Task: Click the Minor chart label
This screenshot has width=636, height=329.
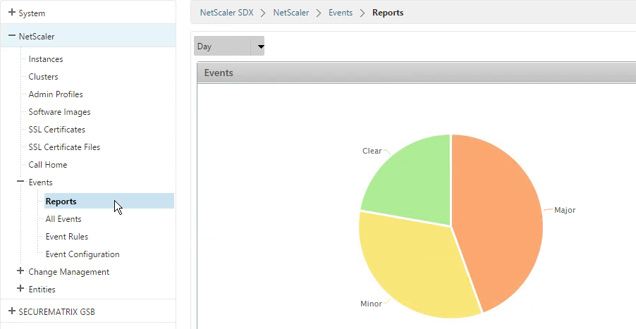Action: pyautogui.click(x=371, y=304)
